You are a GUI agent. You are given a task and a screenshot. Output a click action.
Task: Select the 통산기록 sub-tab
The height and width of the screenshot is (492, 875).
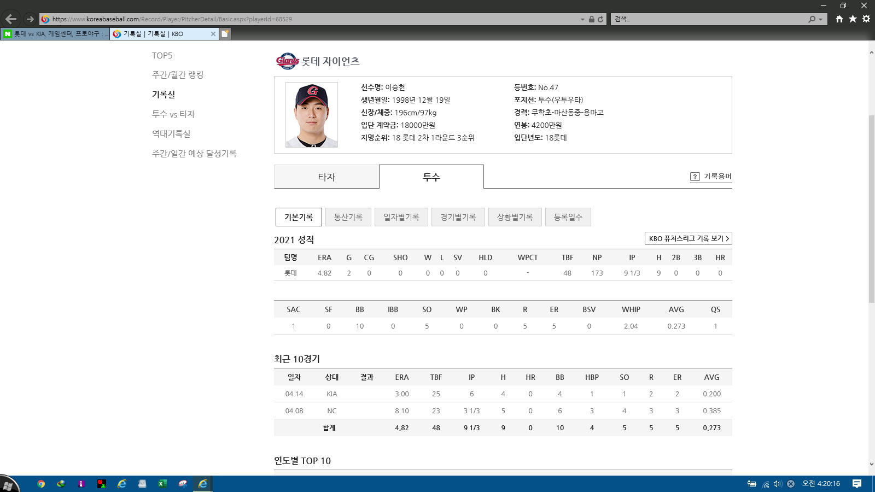[x=348, y=217]
